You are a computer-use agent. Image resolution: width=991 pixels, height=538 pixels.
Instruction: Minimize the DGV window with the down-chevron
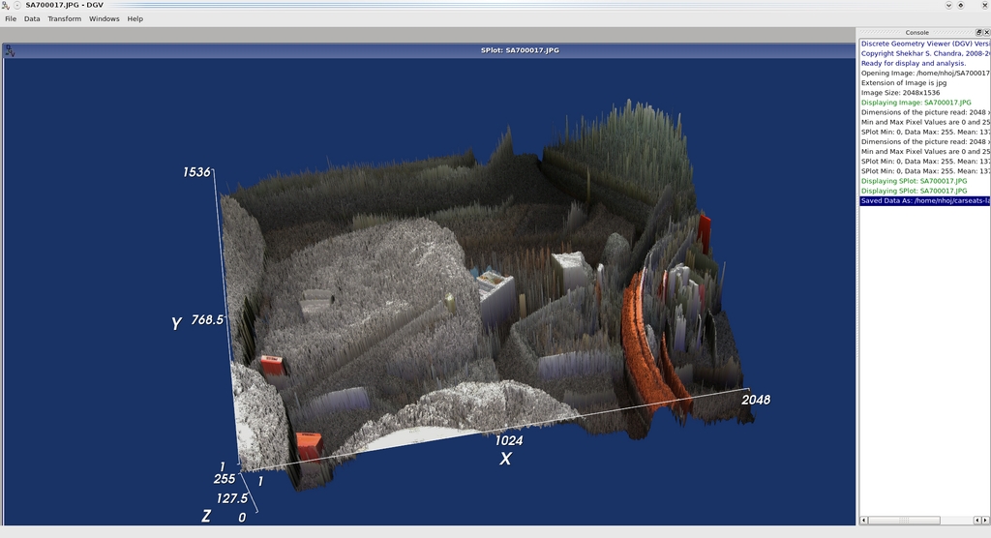pos(946,5)
